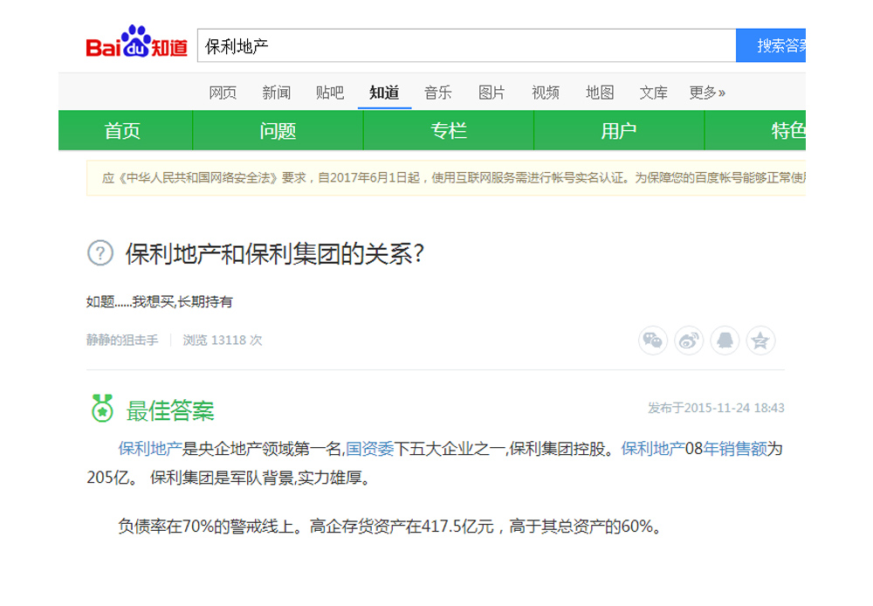Open the 保利地产 link before 08年销售额
873x606 pixels.
pyautogui.click(x=653, y=448)
